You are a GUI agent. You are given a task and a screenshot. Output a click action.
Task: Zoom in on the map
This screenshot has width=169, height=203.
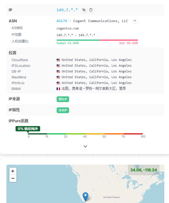click(x=13, y=171)
